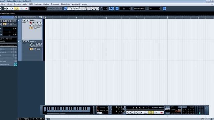Choose the Glue tool in toolbar
This screenshot has width=214, height=120.
(74, 9)
